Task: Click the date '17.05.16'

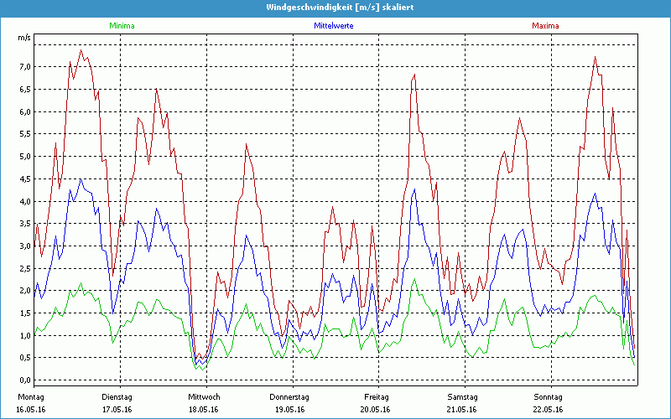Action: [117, 409]
